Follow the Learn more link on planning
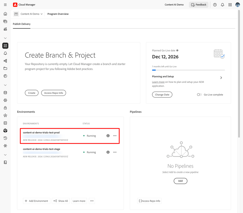Viewport: 243px width, 213px height. pos(158,82)
